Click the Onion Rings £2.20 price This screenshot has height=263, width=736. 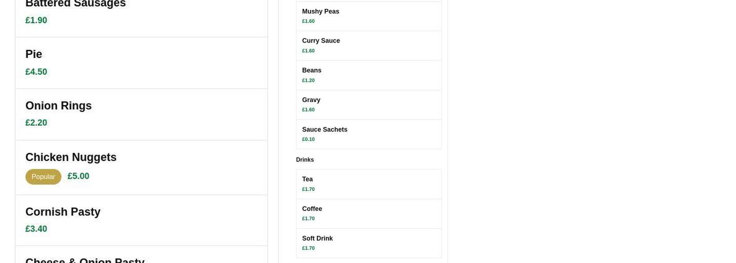[x=36, y=123]
